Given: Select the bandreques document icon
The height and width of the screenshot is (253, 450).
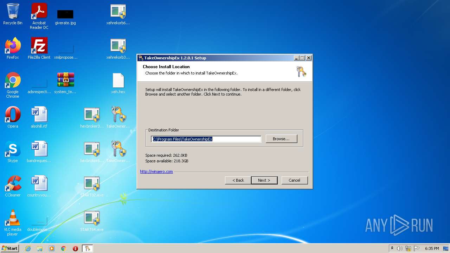Looking at the screenshot, I should tap(39, 152).
